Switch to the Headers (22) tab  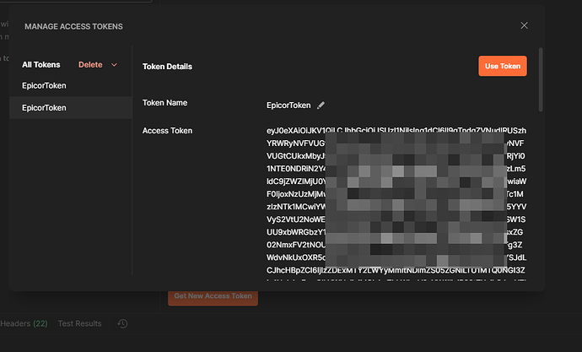point(24,323)
